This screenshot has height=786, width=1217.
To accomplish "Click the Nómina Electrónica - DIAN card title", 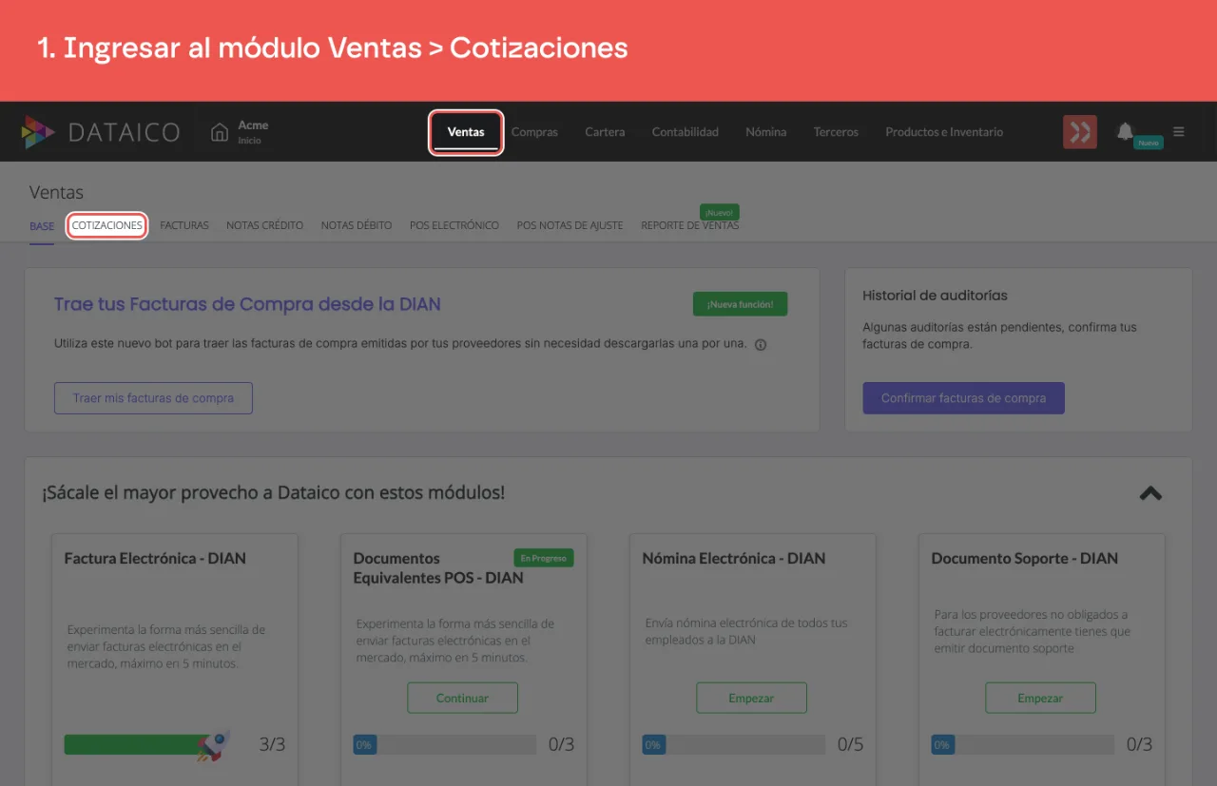I will (x=734, y=558).
